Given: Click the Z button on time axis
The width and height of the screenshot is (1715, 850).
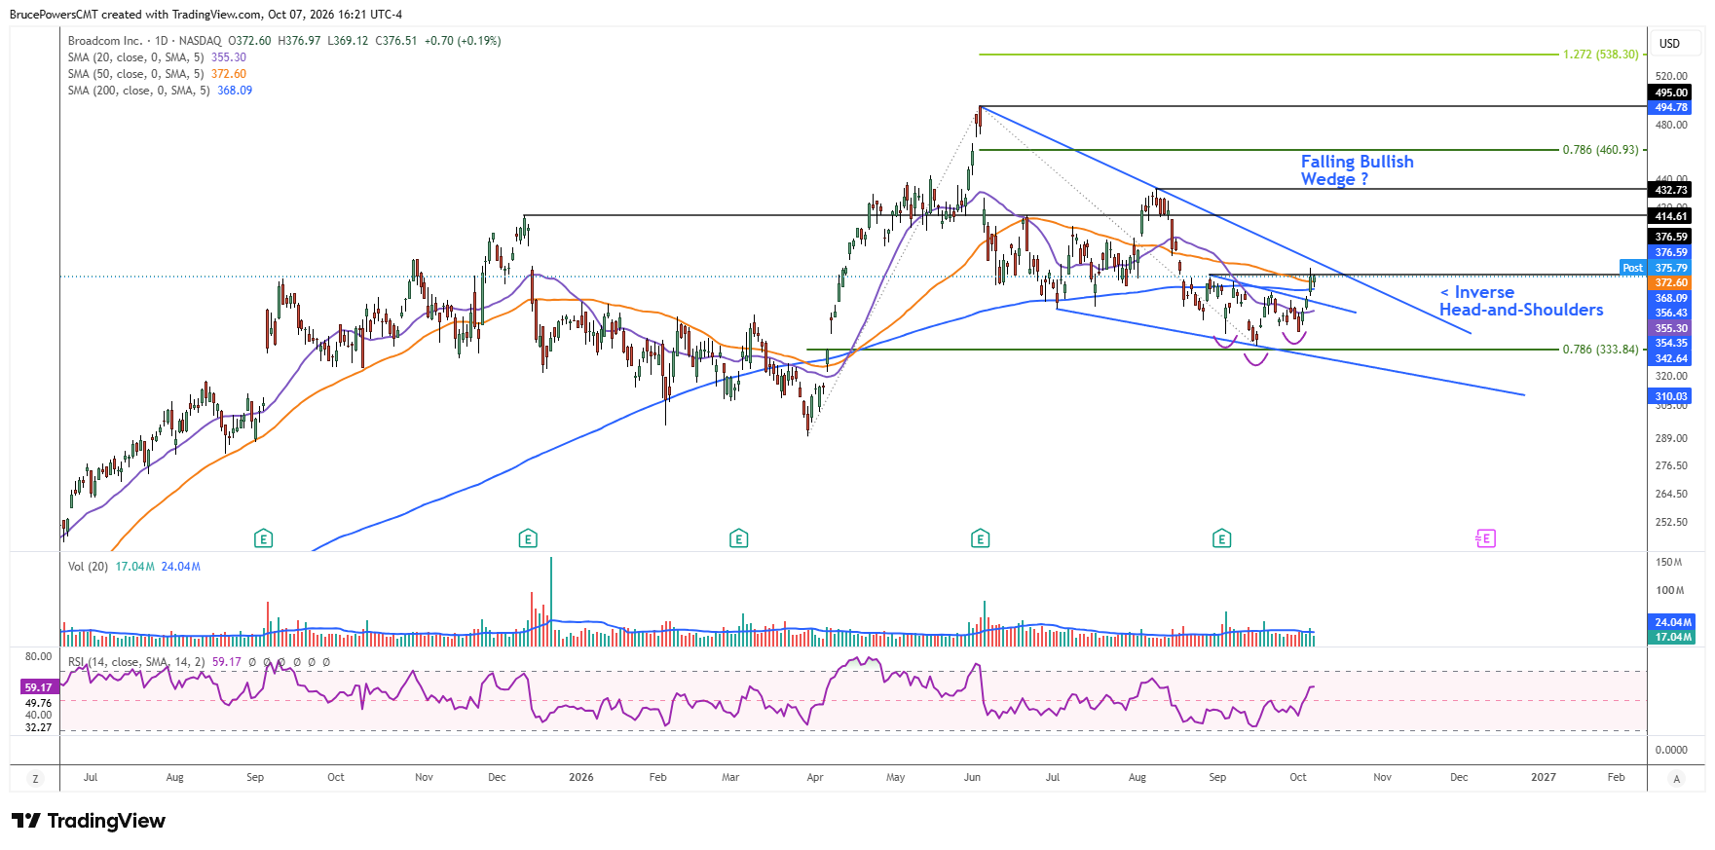Looking at the screenshot, I should pos(36,779).
